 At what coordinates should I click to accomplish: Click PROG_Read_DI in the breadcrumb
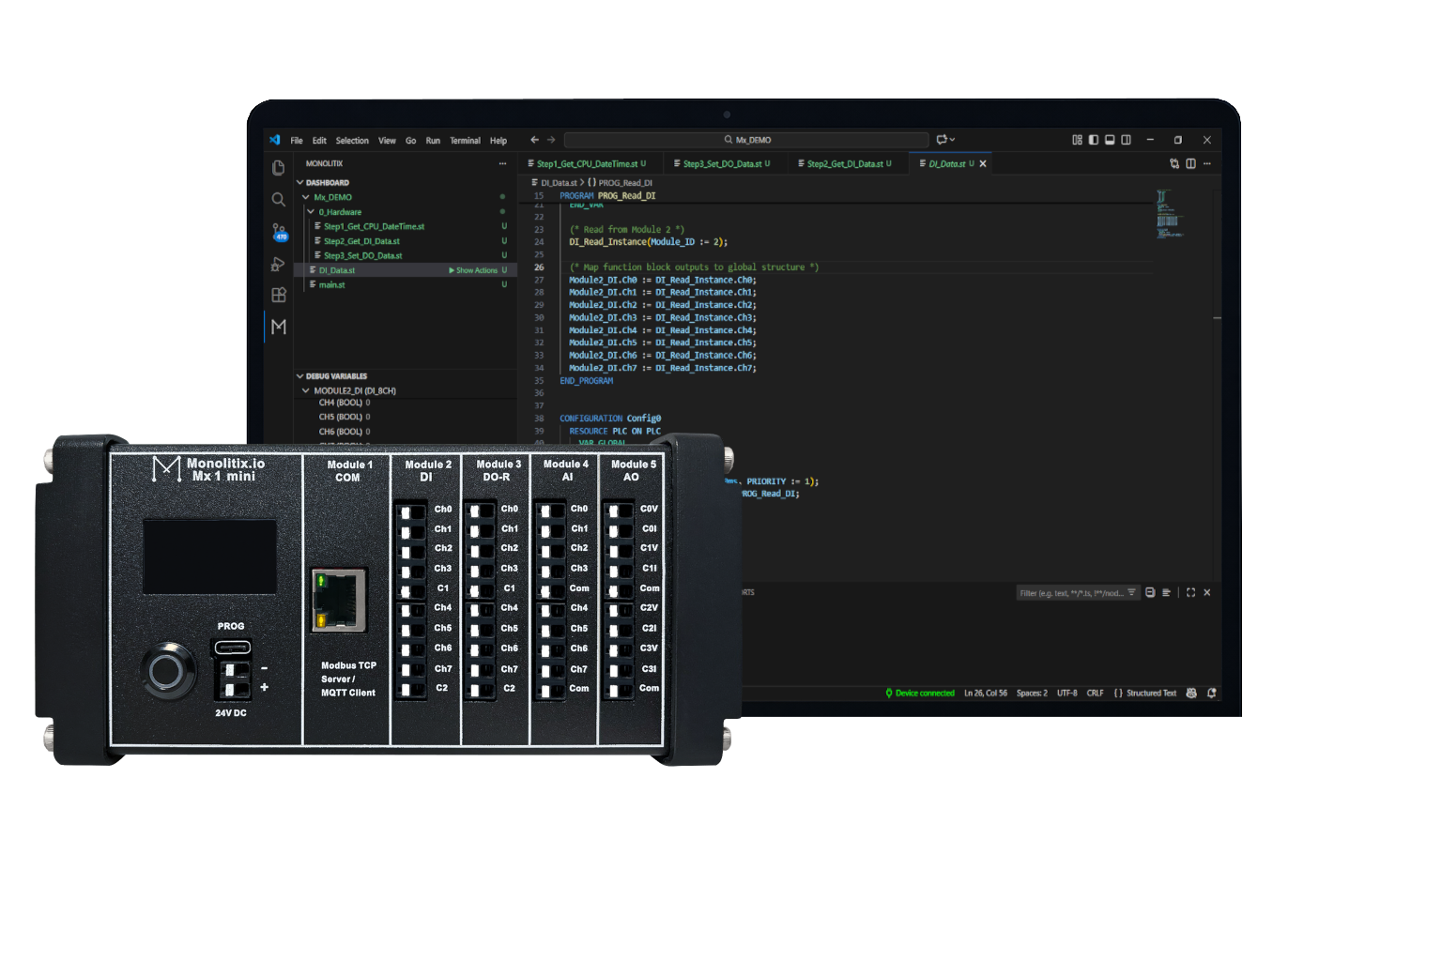tap(625, 183)
